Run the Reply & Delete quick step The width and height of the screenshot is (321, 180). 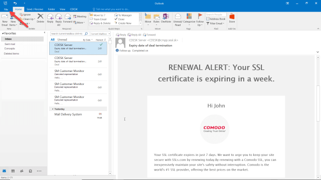[x=100, y=23]
